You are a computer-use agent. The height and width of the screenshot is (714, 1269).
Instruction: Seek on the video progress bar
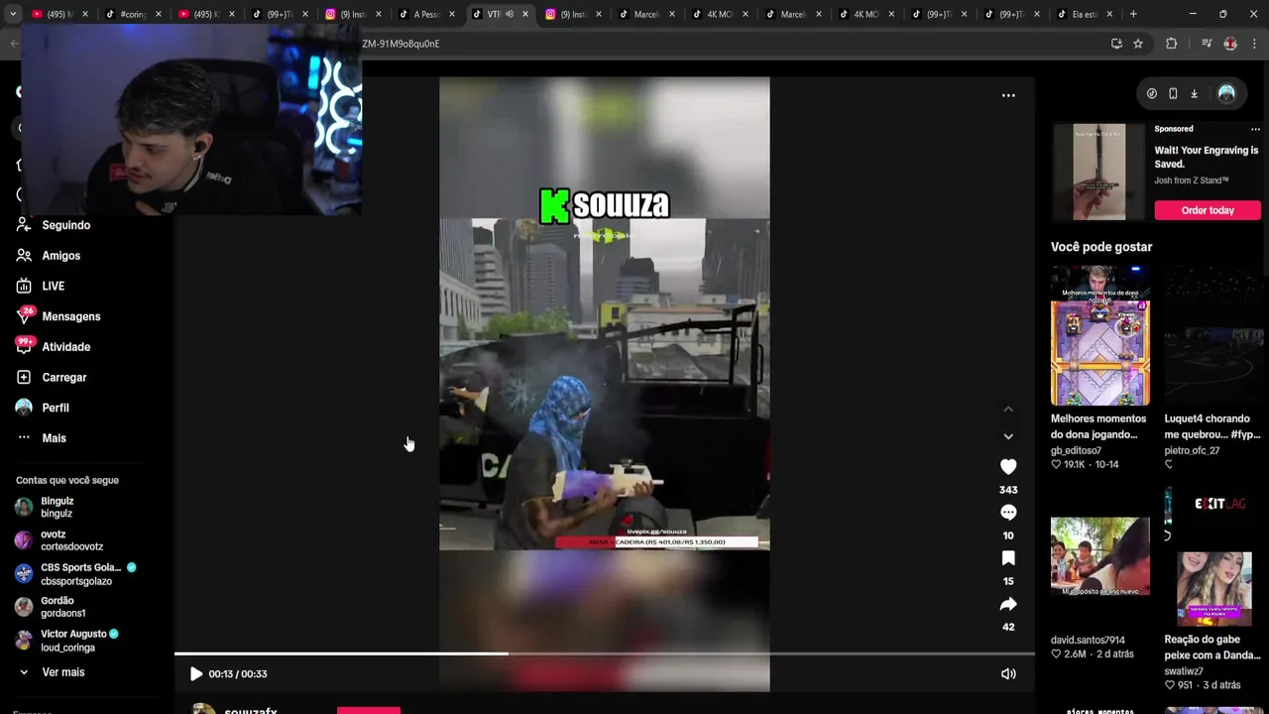click(x=605, y=654)
